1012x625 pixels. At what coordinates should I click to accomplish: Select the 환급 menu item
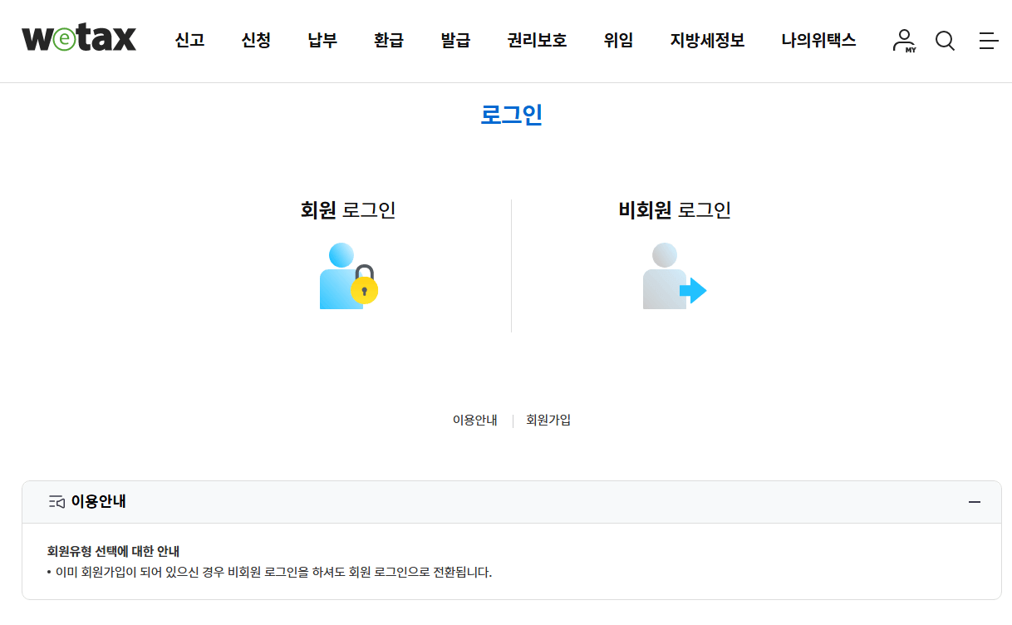tap(388, 41)
